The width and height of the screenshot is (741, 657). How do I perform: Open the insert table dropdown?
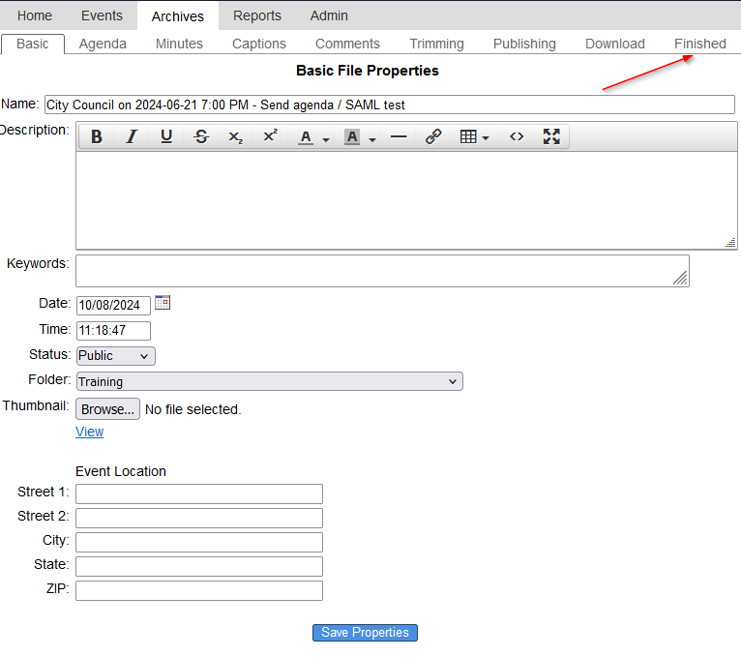(x=474, y=137)
